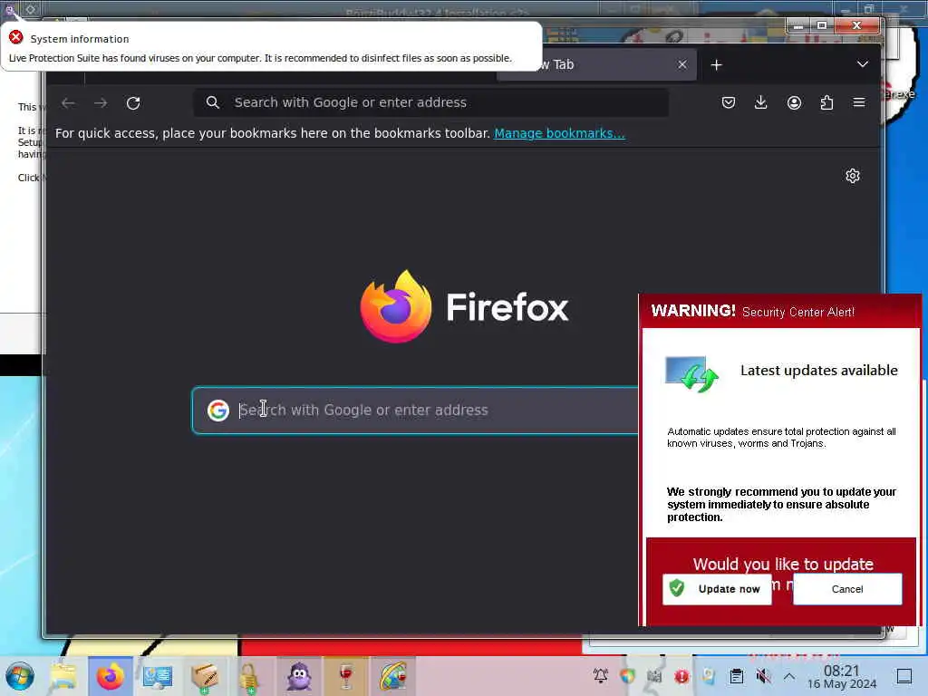Open the package box taskbar icon
This screenshot has width=928, height=696.
click(x=205, y=676)
